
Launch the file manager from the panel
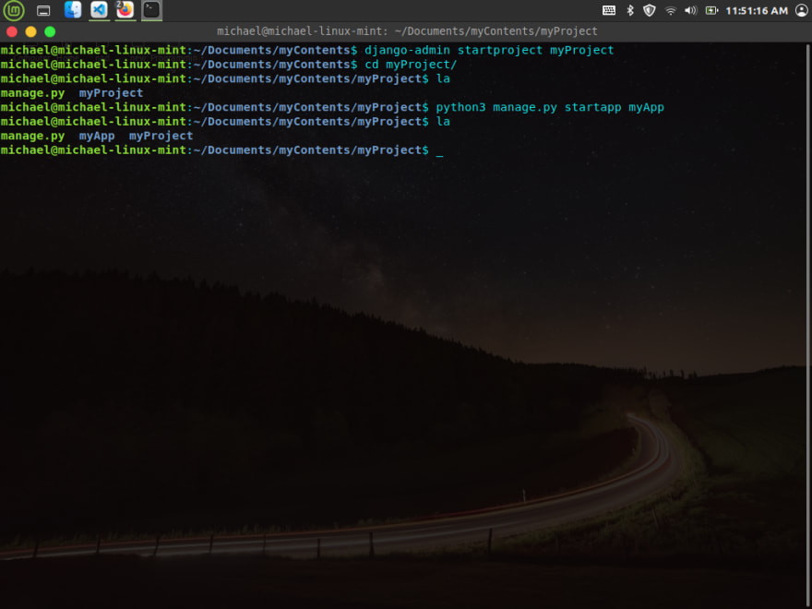[73, 10]
